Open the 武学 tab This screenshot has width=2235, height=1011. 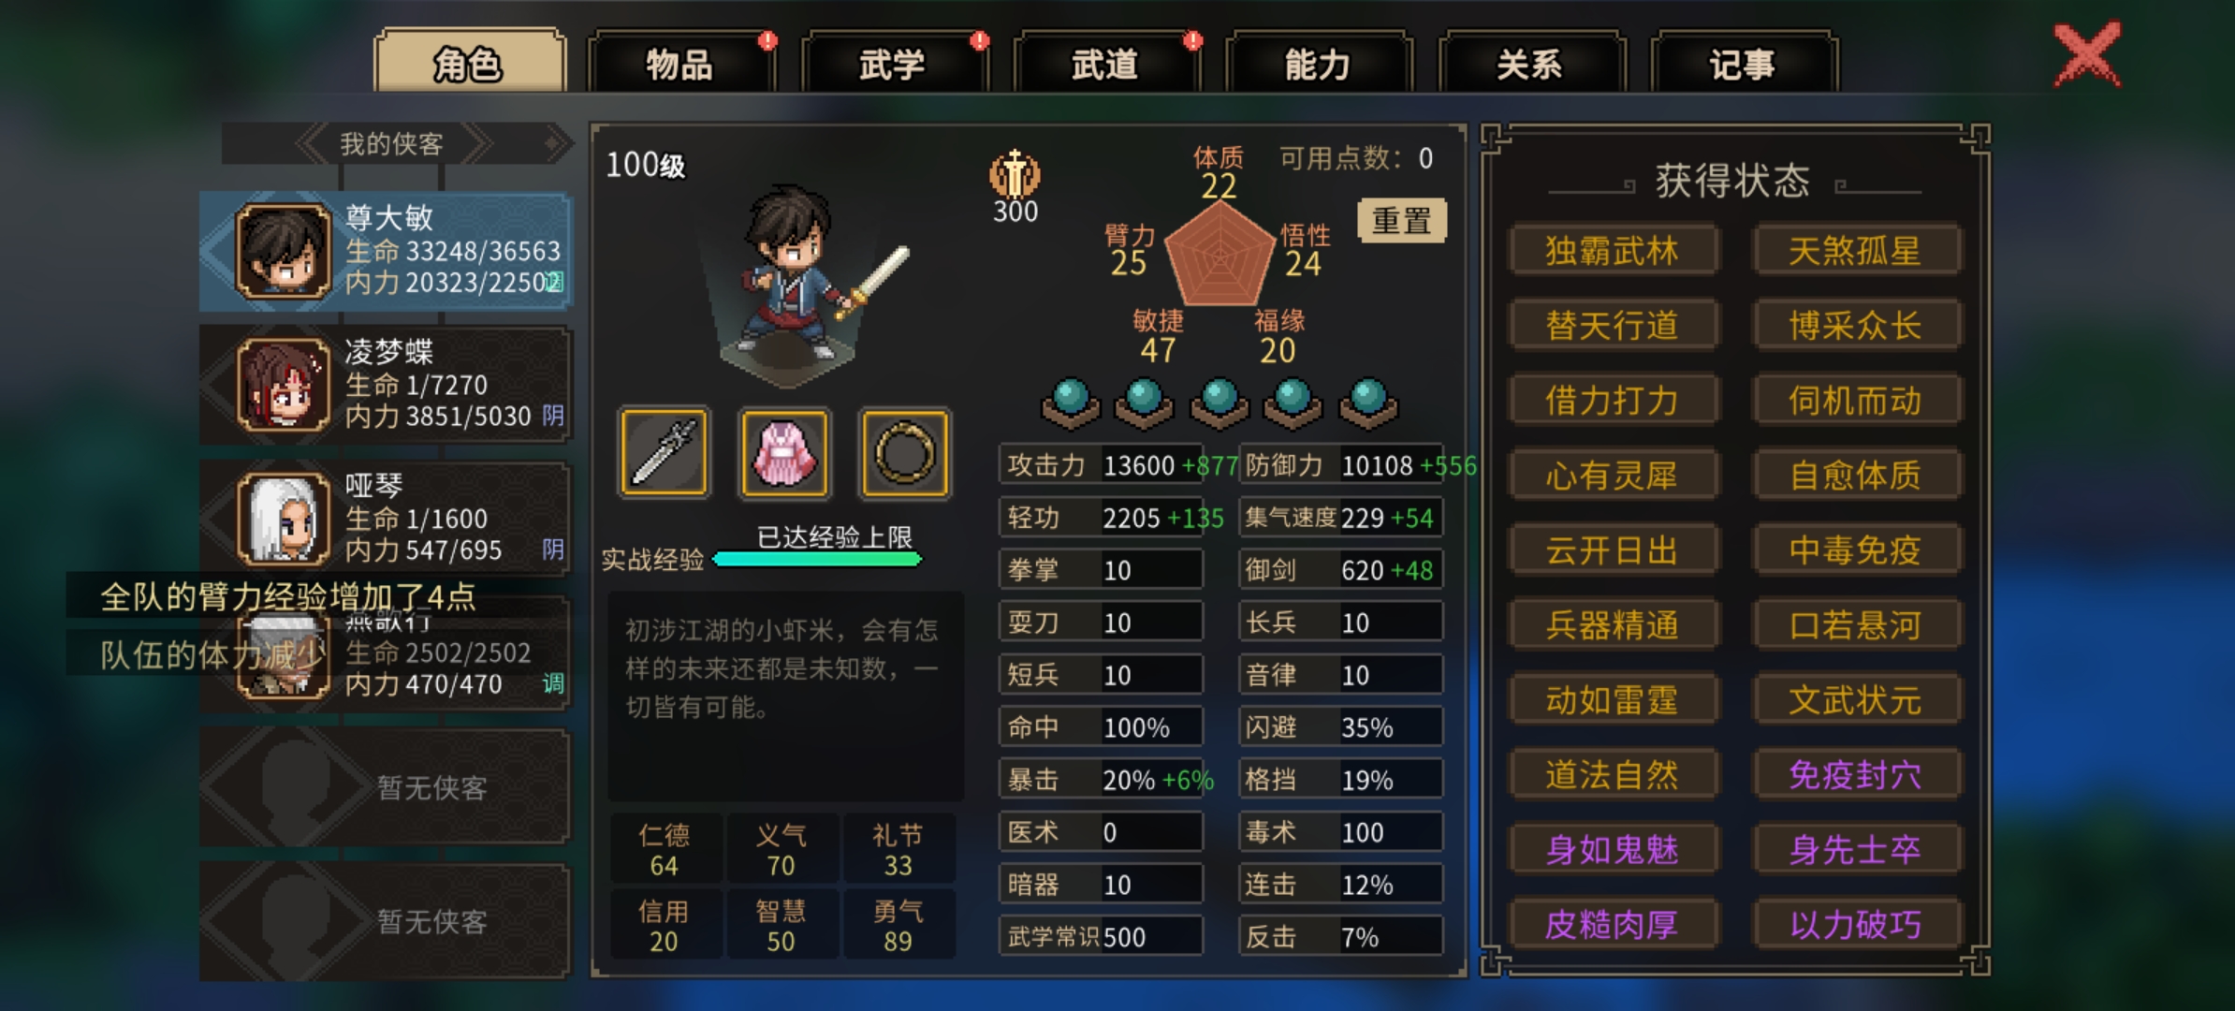[x=893, y=63]
